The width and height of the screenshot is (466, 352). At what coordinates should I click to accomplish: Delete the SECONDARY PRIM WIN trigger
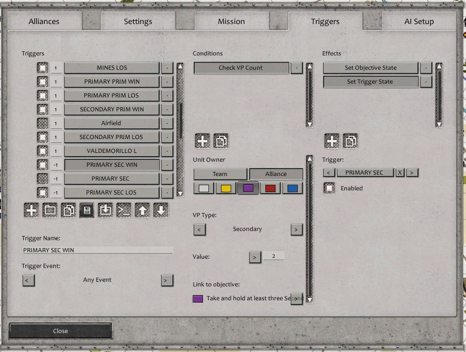point(167,109)
